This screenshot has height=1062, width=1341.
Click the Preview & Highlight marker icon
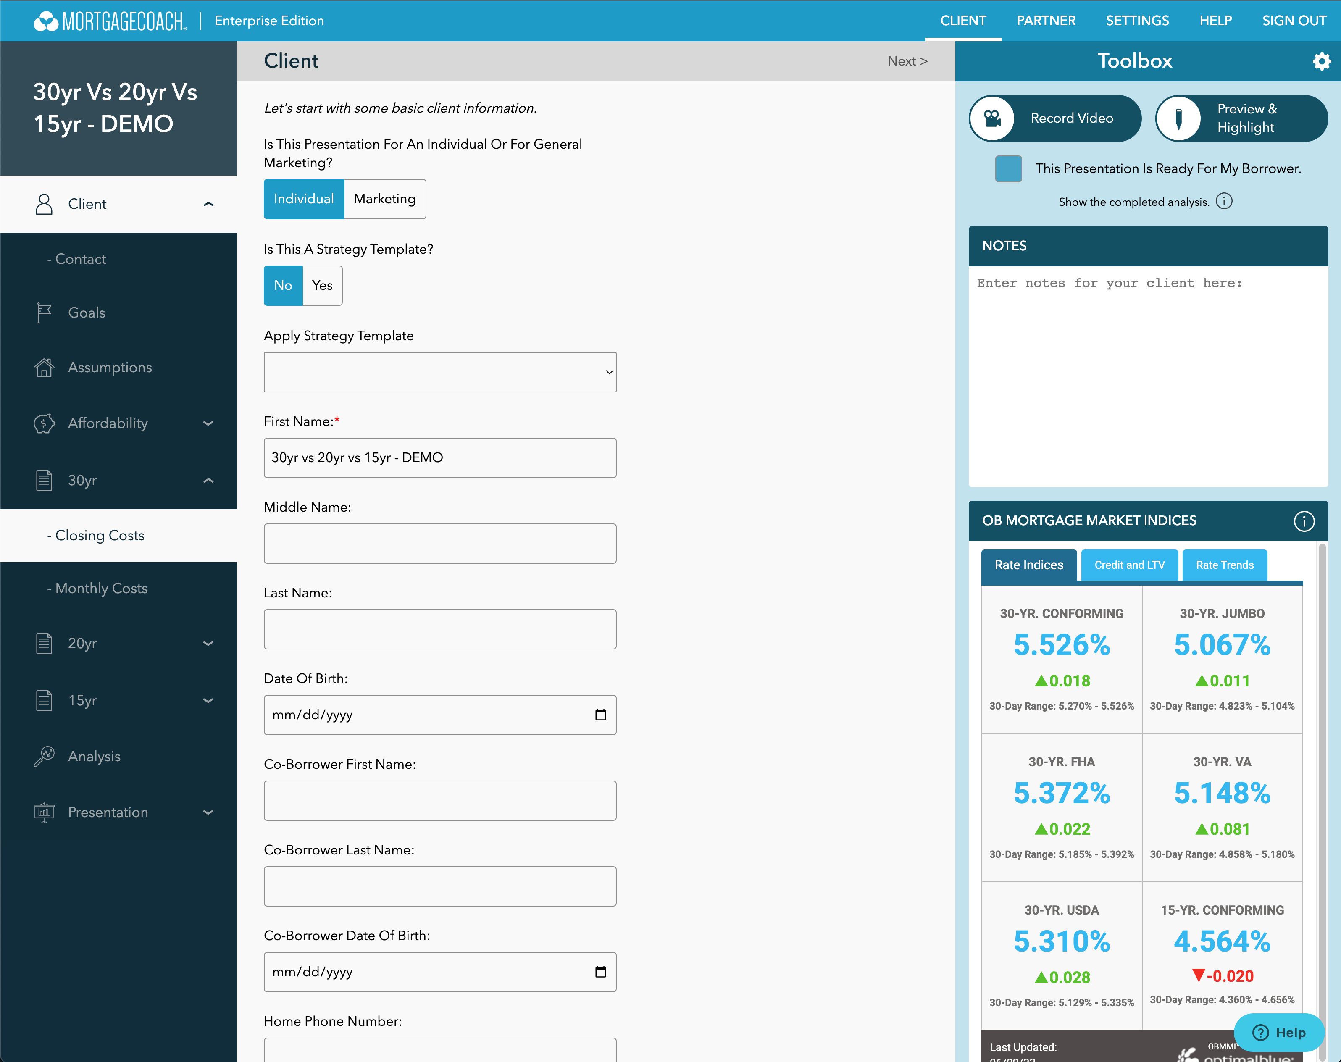point(1178,118)
